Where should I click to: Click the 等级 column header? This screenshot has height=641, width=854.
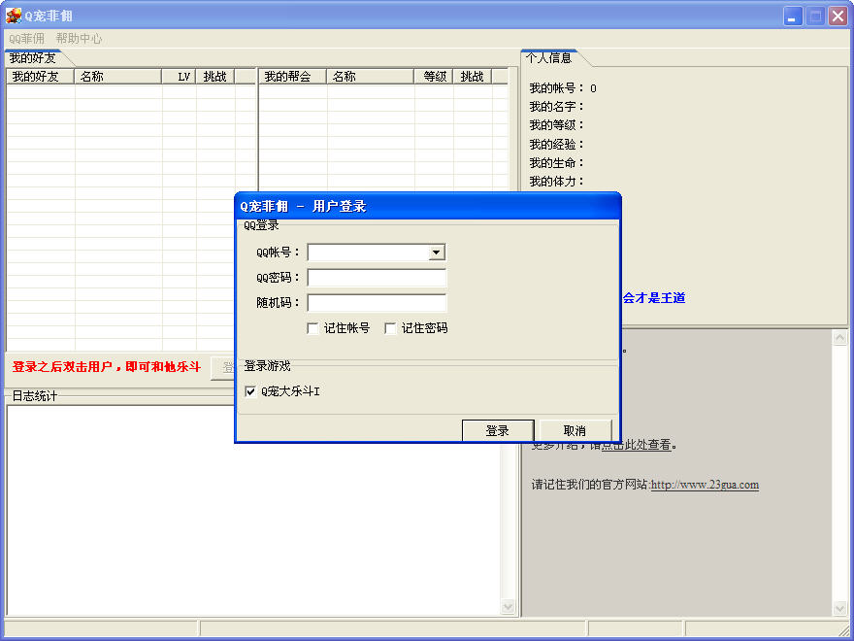[434, 77]
